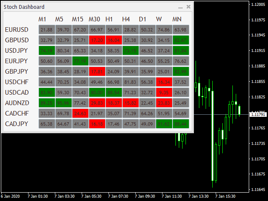Image resolution: width=268 pixels, height=201 pixels.
Task: Click EURUSD H4 cell 28.82
Action: point(130,30)
